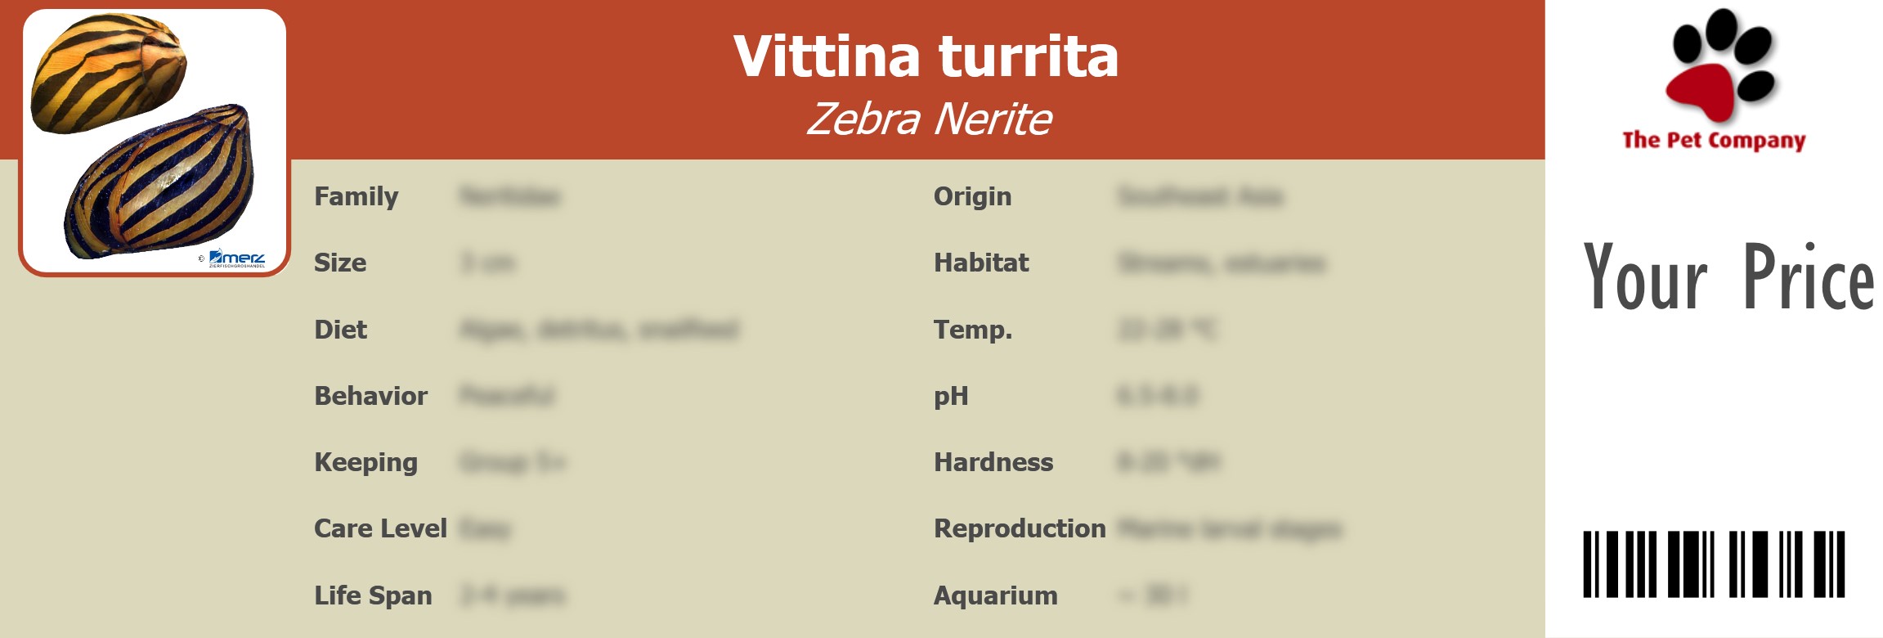
Task: Click the Zebra Nerite subtitle
Action: (x=929, y=119)
